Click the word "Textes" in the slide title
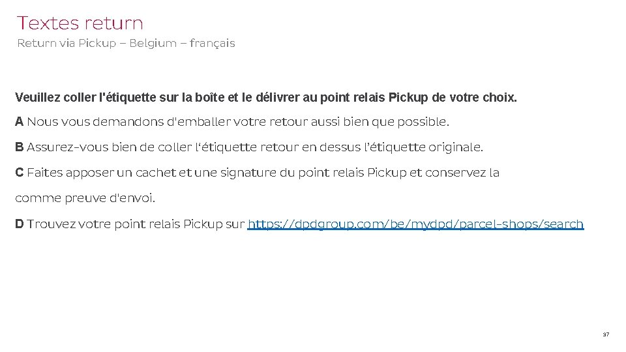Image resolution: width=626 pixels, height=352 pixels. point(46,23)
